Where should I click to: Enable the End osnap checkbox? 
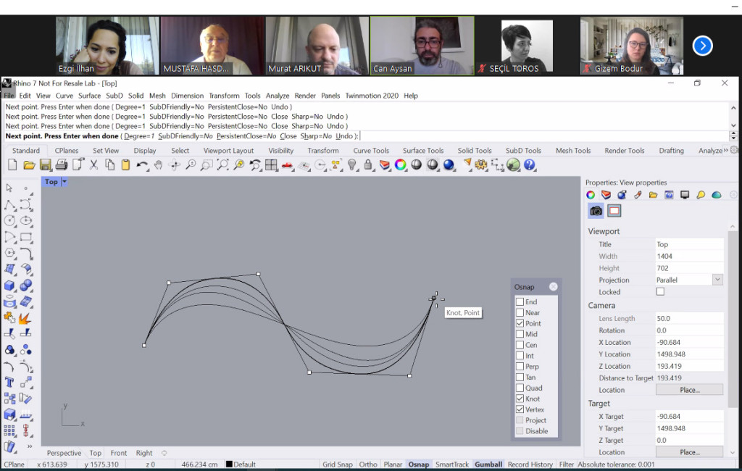pyautogui.click(x=520, y=302)
